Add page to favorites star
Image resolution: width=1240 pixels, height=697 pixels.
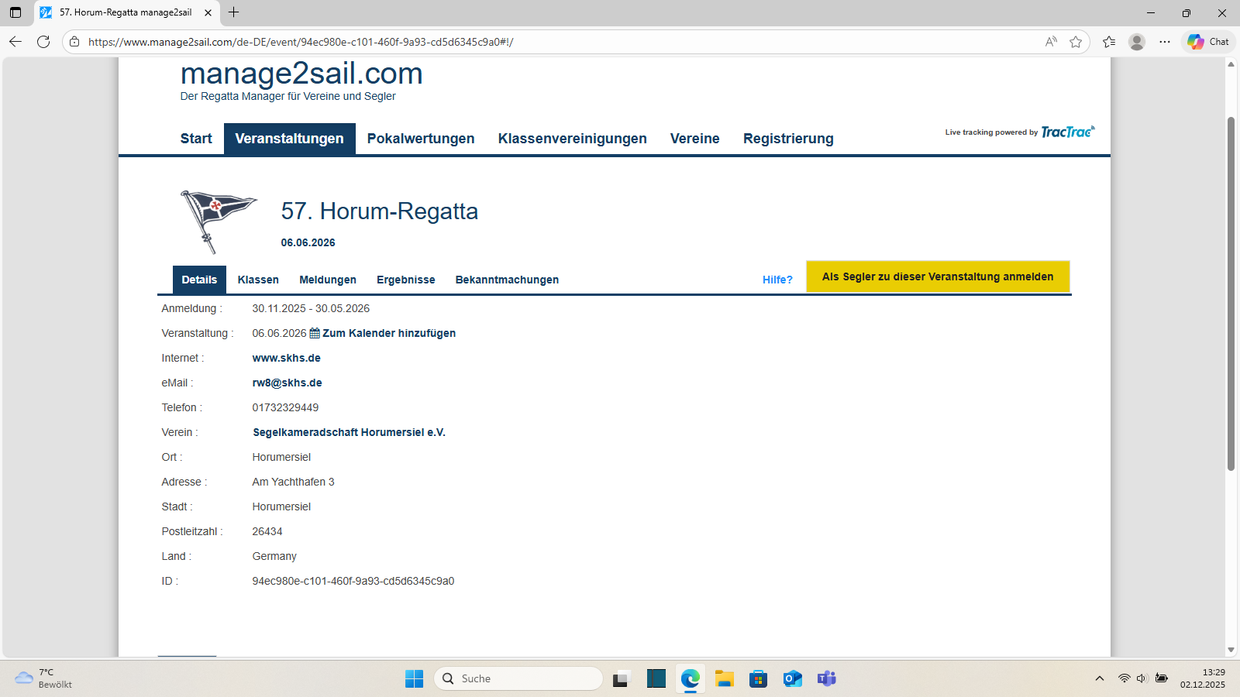[x=1076, y=42]
